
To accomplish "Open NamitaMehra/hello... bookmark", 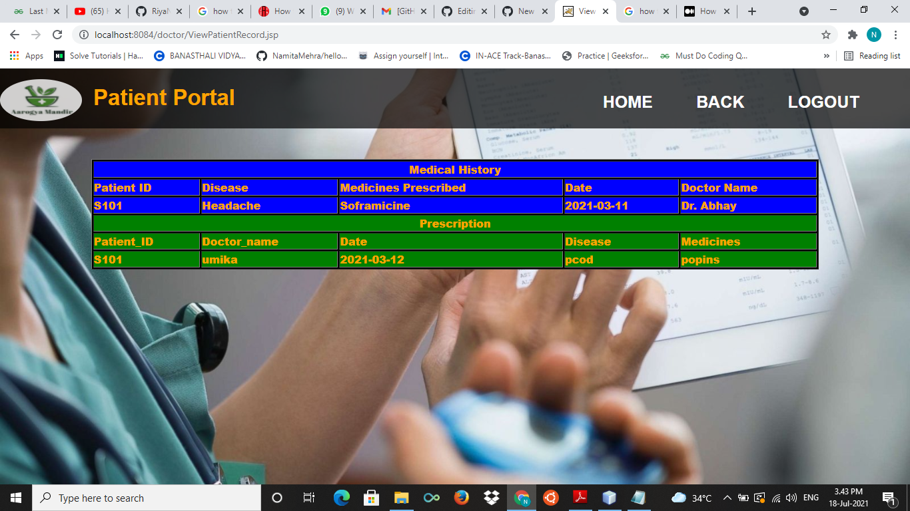I will click(302, 56).
